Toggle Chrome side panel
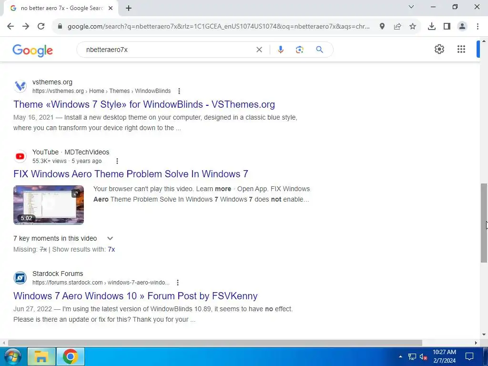This screenshot has height=366, width=488. tap(447, 27)
